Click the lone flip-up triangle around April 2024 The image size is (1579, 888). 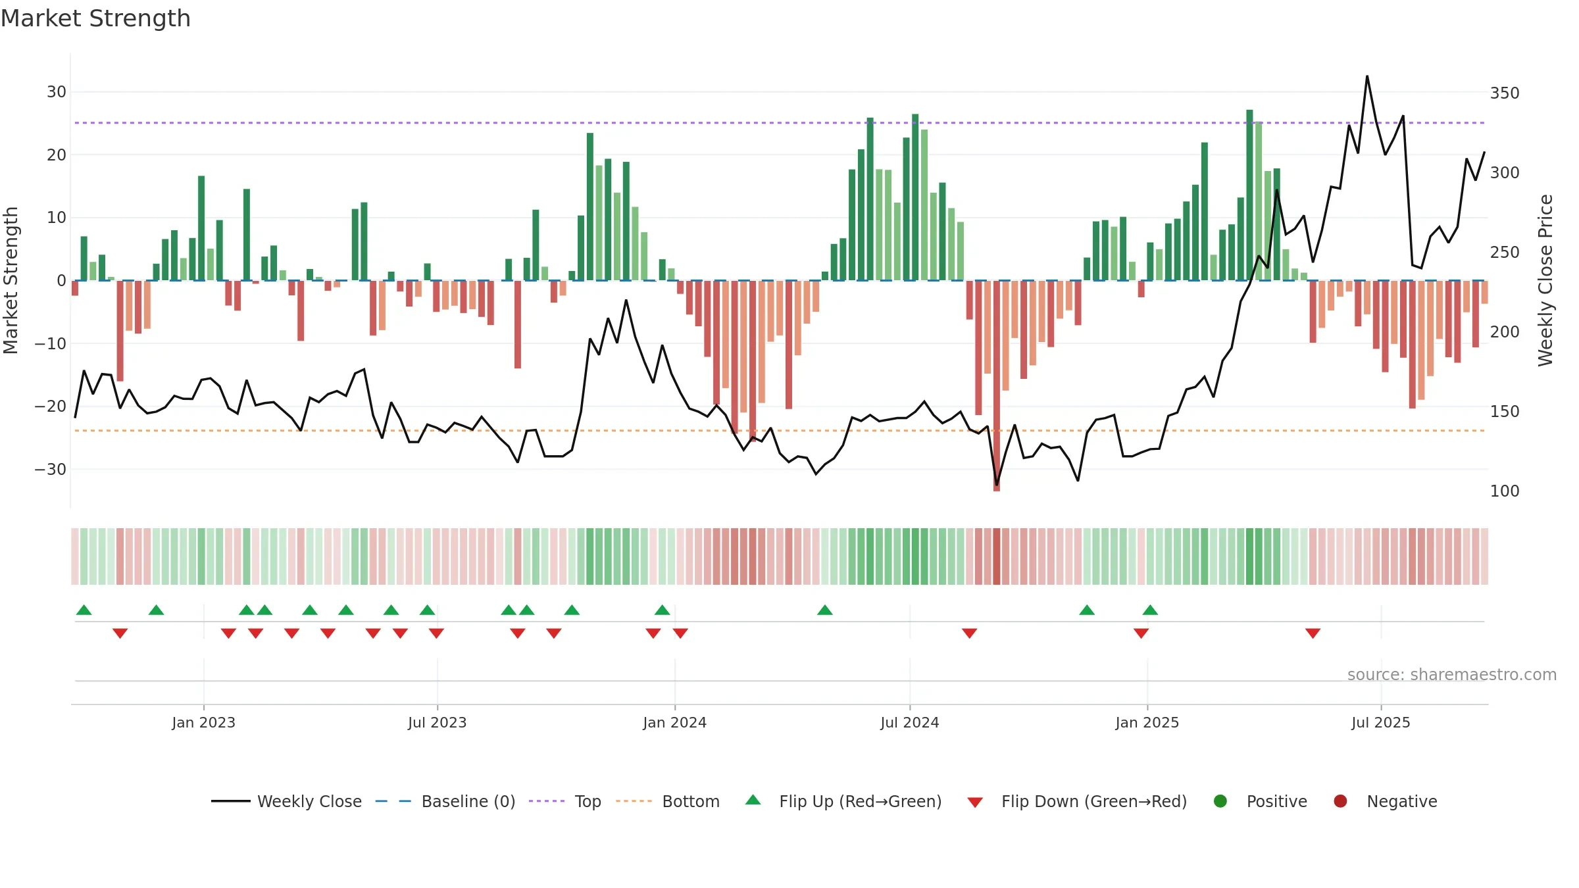click(x=825, y=610)
